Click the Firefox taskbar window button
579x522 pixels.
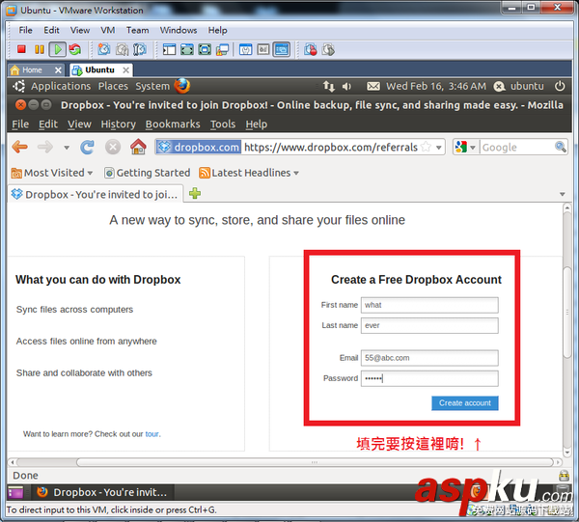[x=102, y=492]
